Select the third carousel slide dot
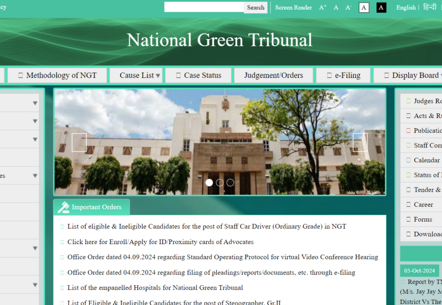The image size is (442, 305). (230, 182)
